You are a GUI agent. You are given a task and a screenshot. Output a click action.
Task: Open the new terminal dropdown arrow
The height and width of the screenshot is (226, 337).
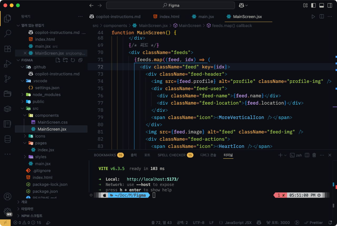point(285,155)
